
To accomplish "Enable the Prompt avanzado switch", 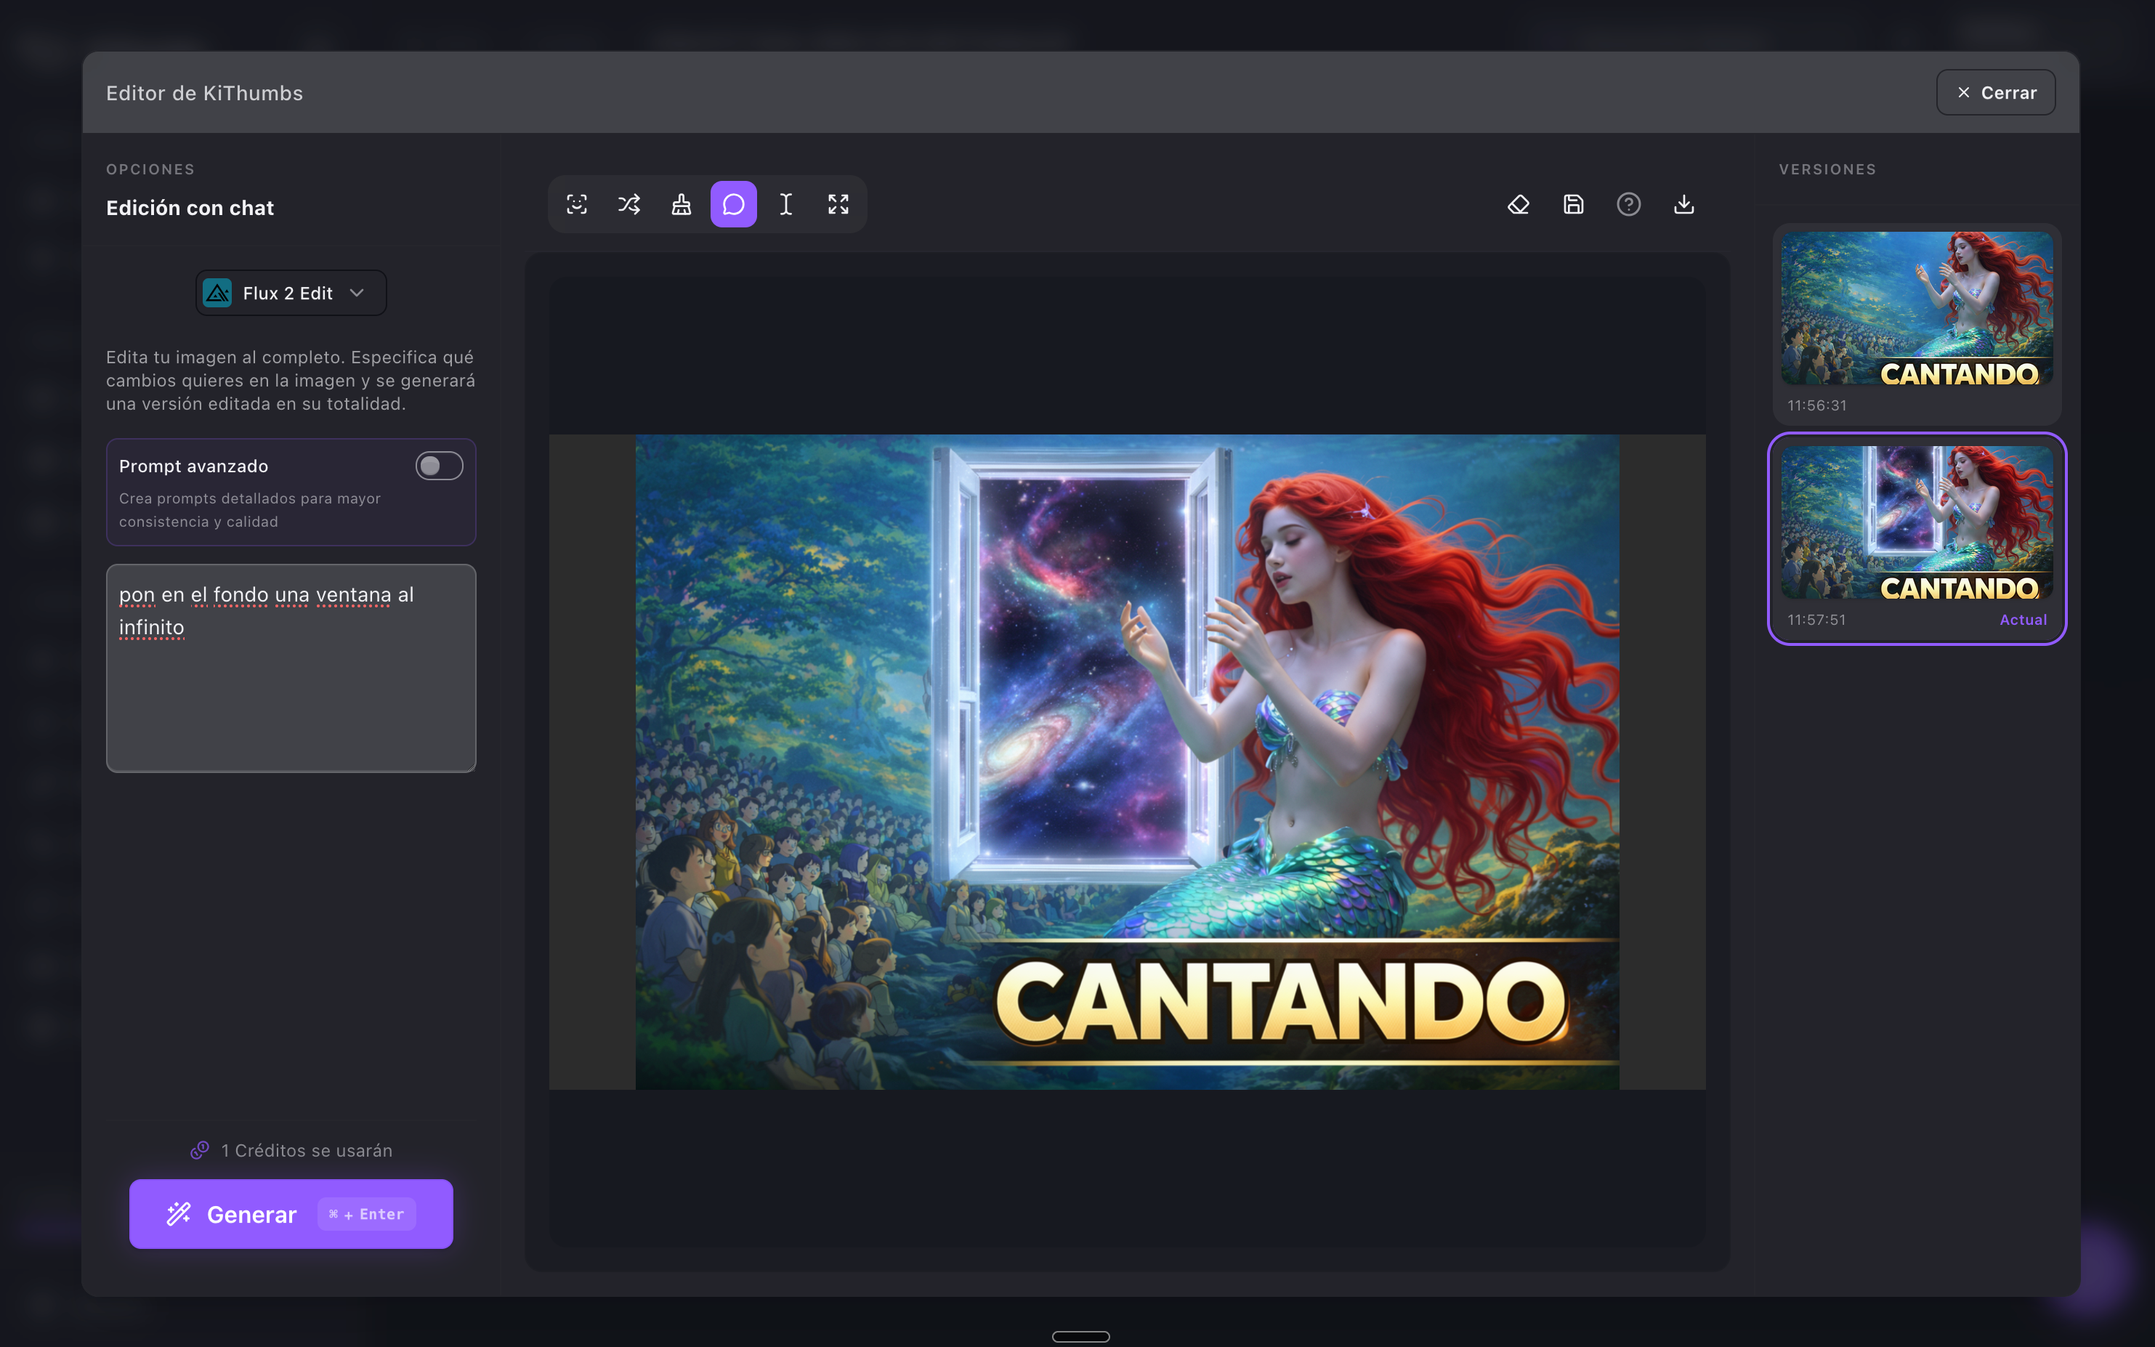I will pos(439,466).
